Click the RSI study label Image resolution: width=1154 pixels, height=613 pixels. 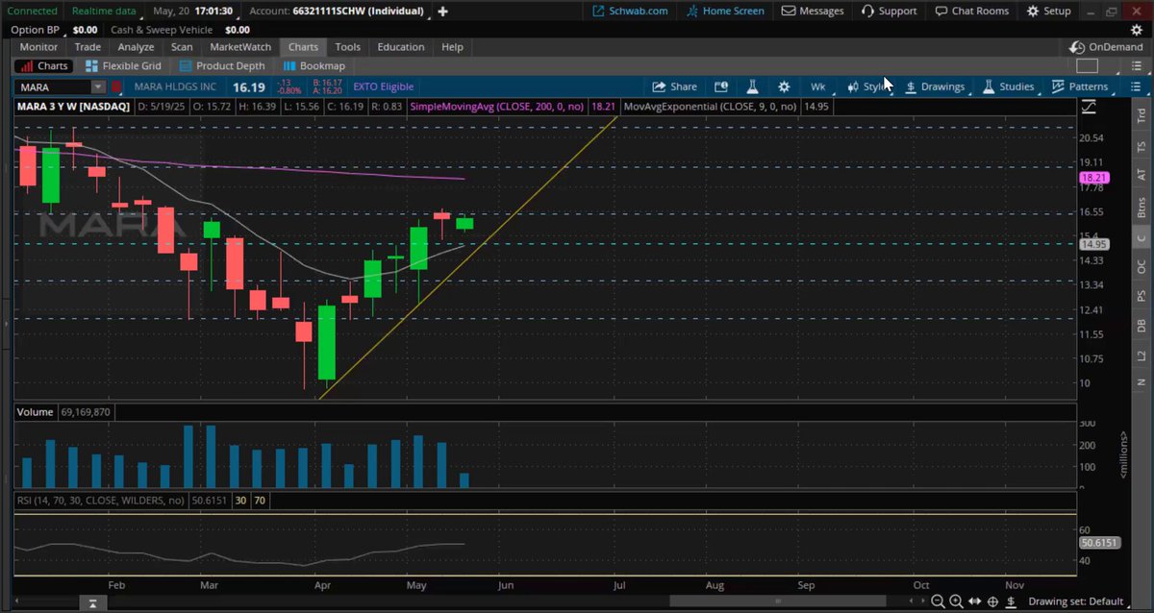[x=101, y=500]
